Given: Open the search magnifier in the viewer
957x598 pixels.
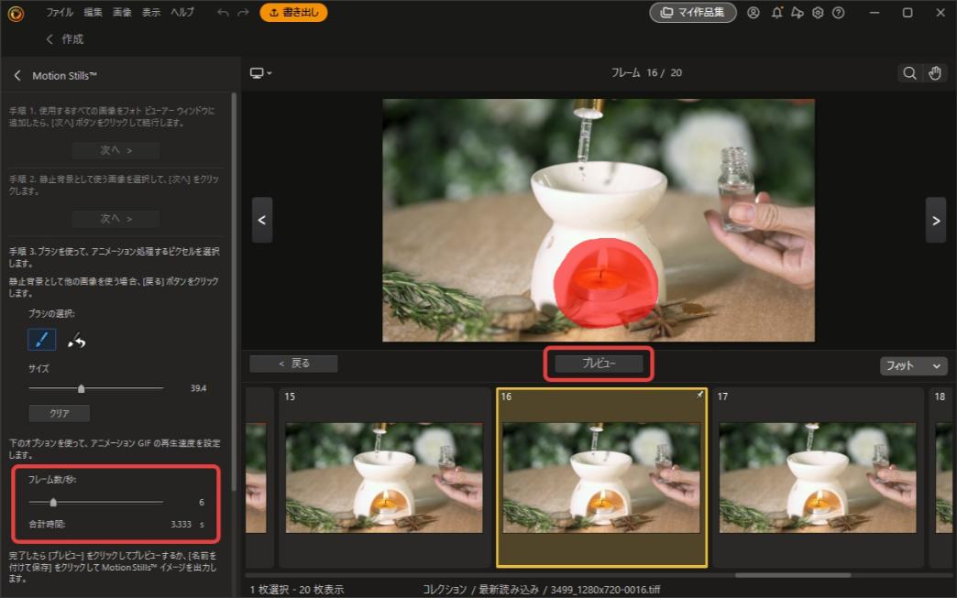Looking at the screenshot, I should [909, 72].
